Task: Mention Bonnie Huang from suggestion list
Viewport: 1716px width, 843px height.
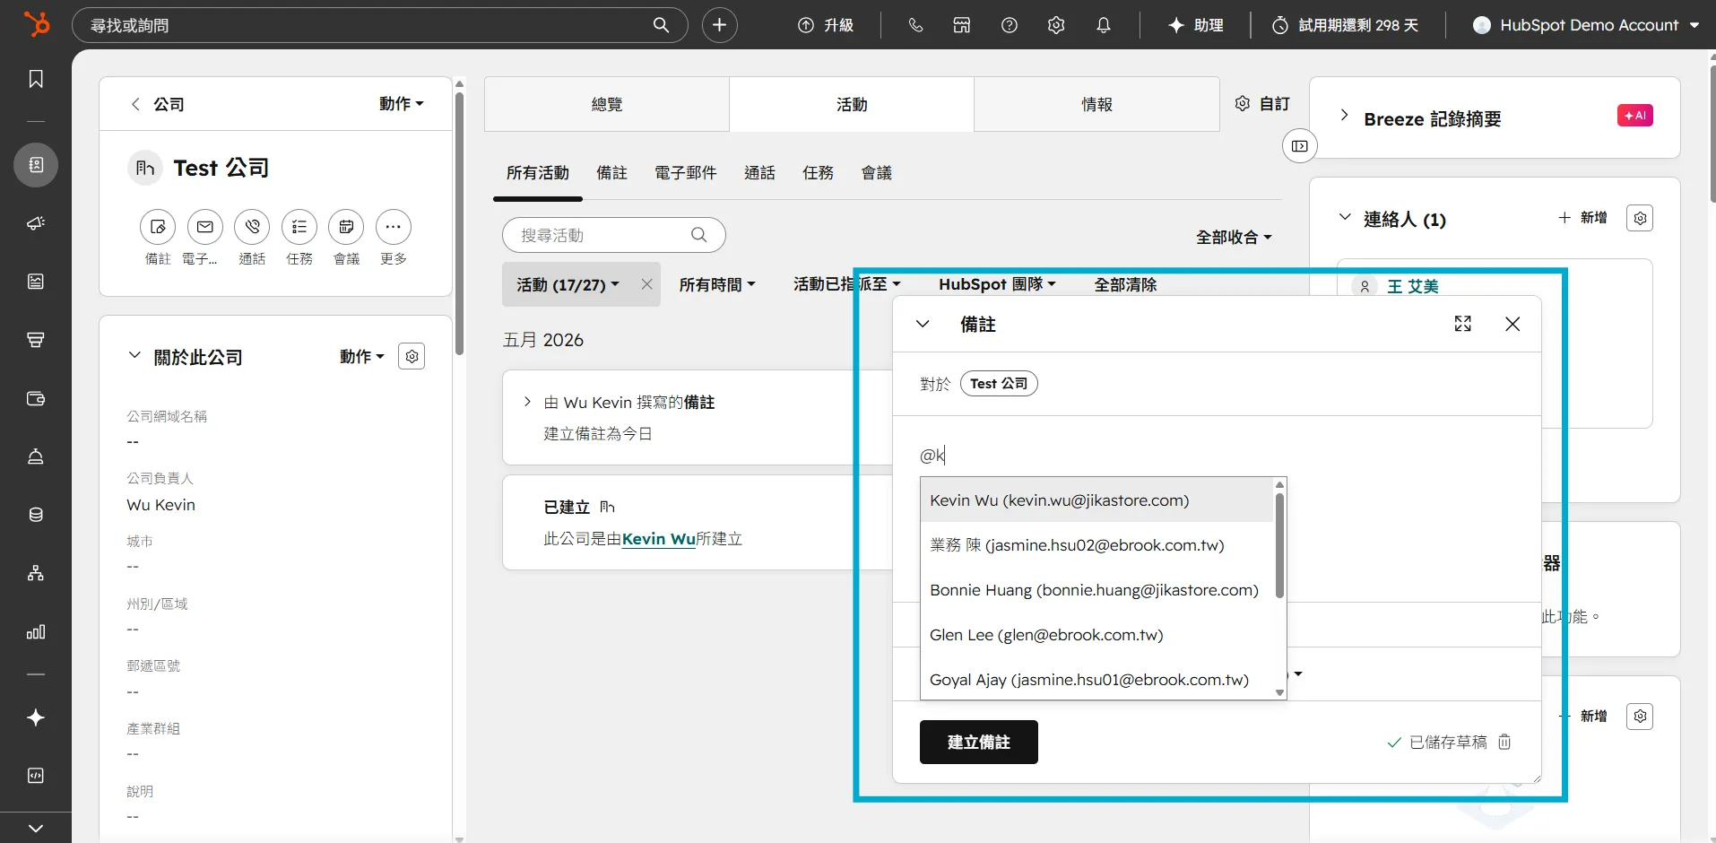Action: (x=1096, y=590)
